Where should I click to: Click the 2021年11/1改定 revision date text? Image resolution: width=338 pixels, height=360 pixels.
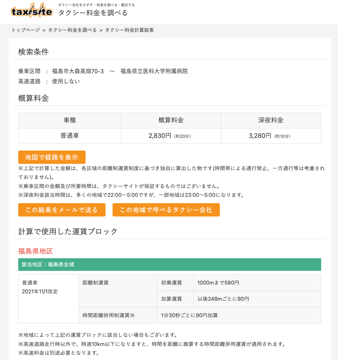pyautogui.click(x=40, y=292)
